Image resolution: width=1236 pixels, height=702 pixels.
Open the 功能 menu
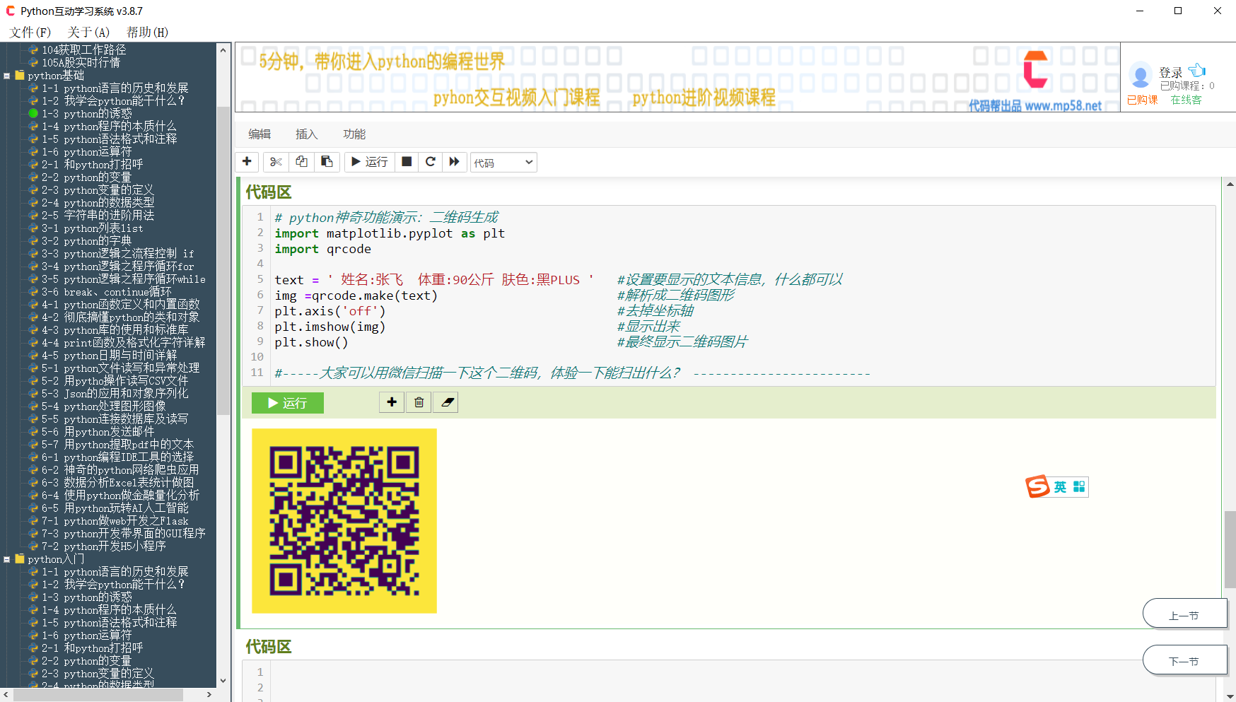coord(354,134)
